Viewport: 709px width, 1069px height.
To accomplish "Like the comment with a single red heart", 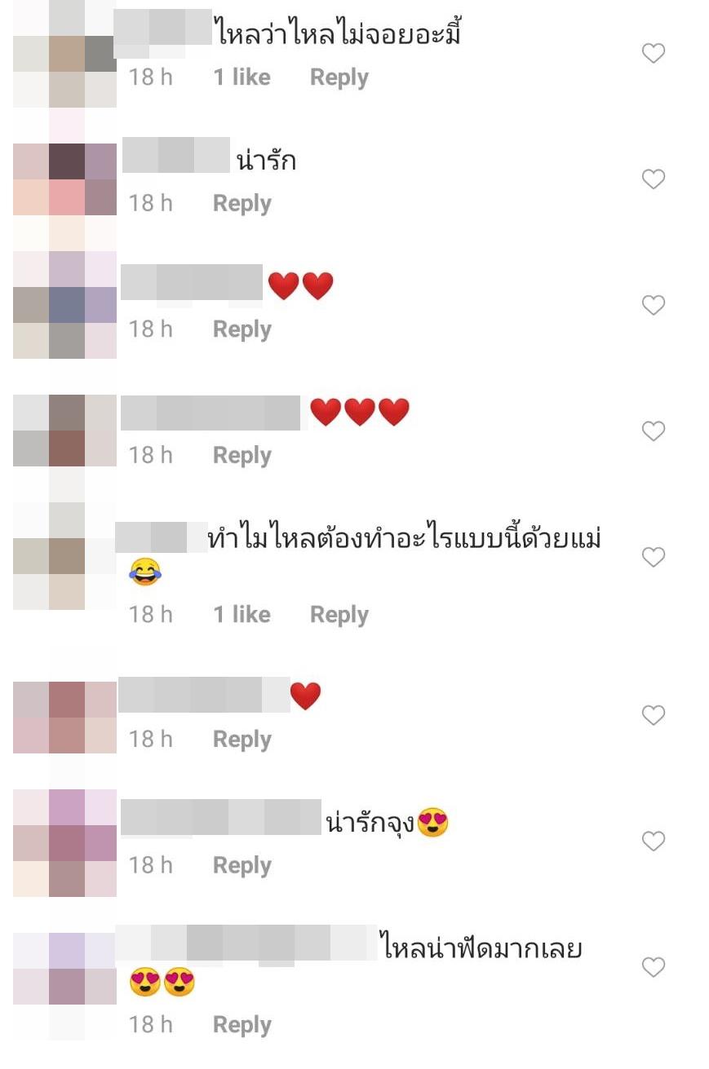I will (654, 715).
